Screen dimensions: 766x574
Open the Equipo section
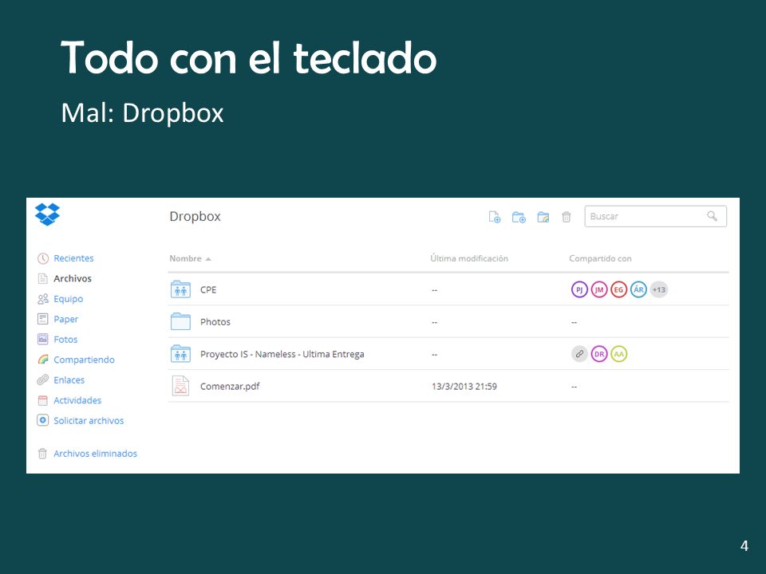69,299
